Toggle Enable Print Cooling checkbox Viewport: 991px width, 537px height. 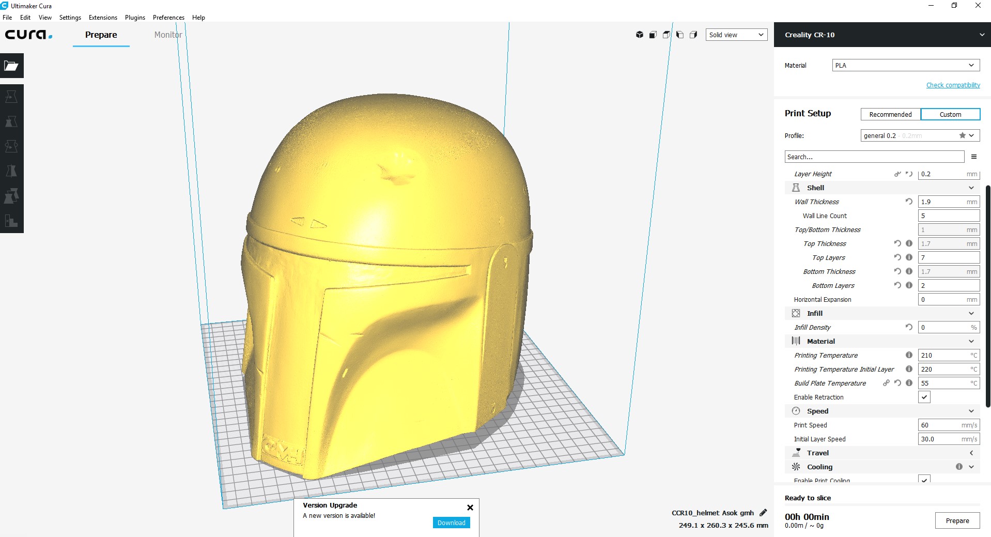(924, 479)
